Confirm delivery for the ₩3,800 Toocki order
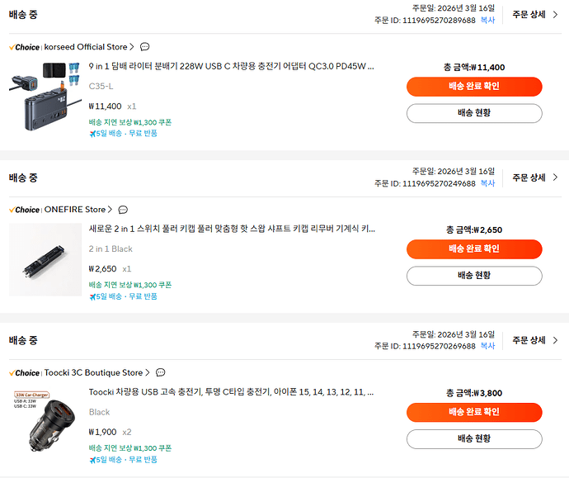569x478 pixels. (x=474, y=412)
